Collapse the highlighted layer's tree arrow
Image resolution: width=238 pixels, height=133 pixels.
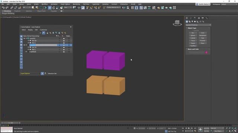click(x=24, y=45)
